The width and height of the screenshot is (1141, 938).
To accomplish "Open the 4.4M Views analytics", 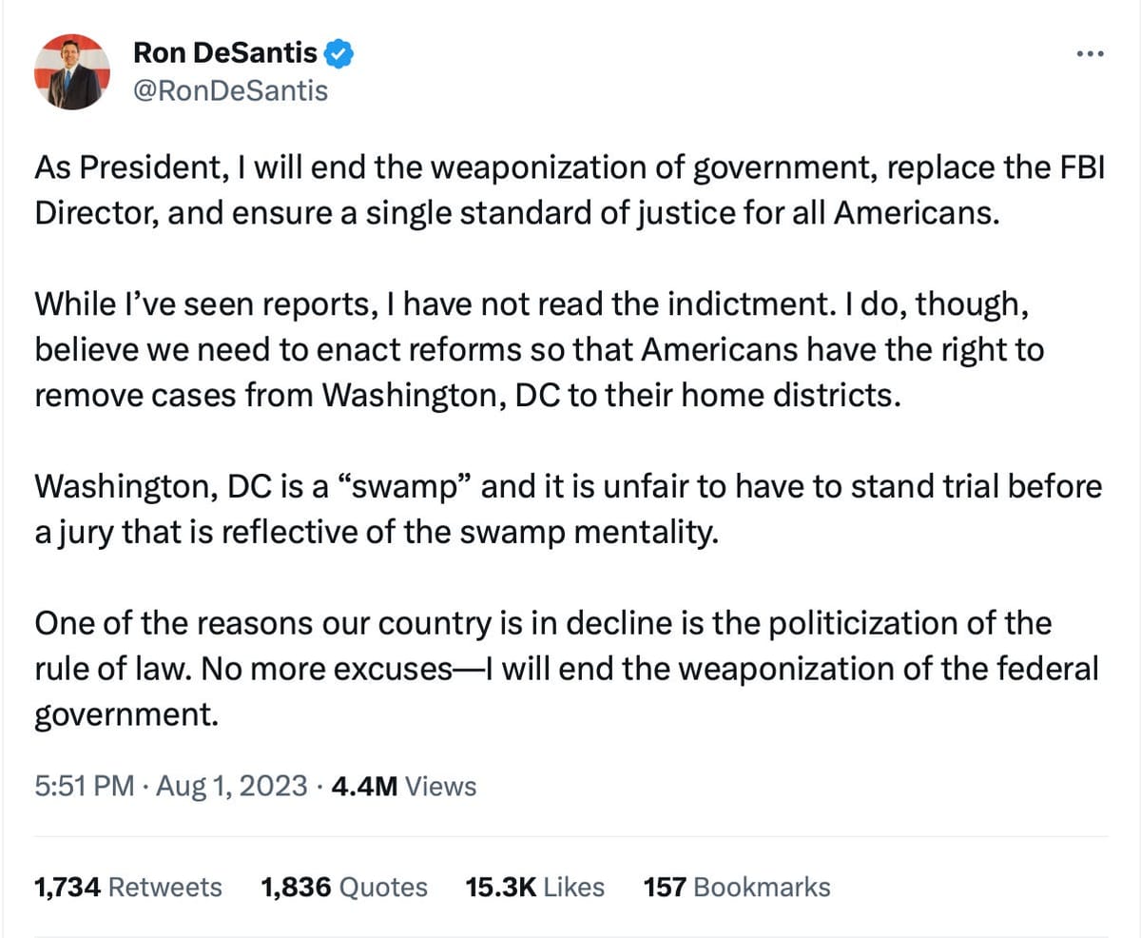I will [403, 786].
